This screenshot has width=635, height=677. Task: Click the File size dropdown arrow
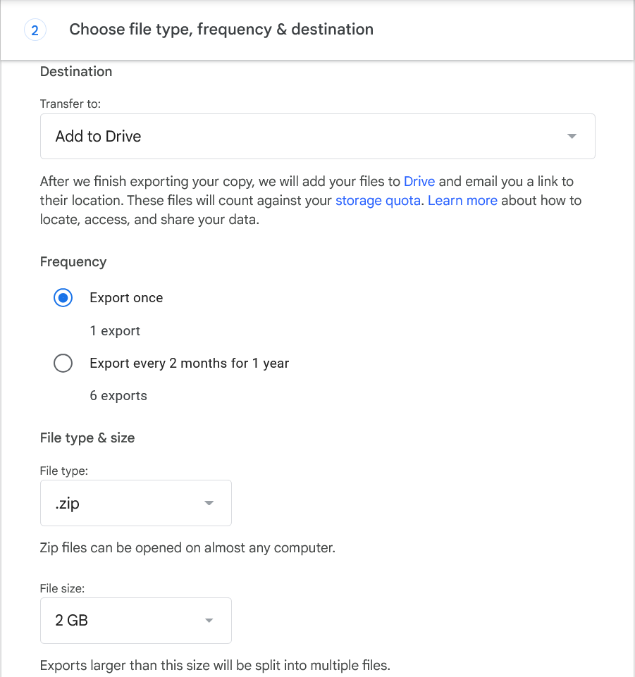click(x=208, y=621)
